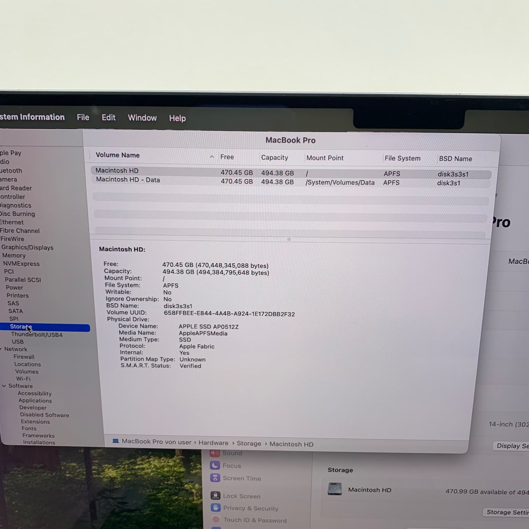
Task: Open the File menu
Action: click(83, 117)
